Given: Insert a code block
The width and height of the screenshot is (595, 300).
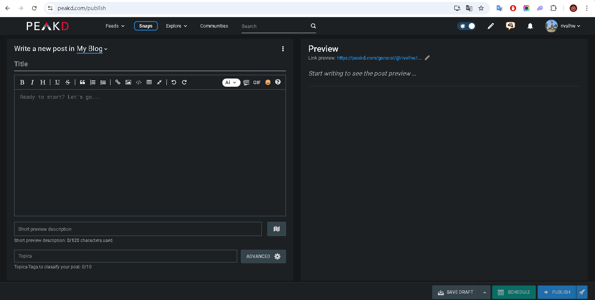Looking at the screenshot, I should point(139,82).
